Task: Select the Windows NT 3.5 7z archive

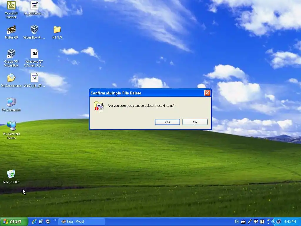Action: pos(34,58)
